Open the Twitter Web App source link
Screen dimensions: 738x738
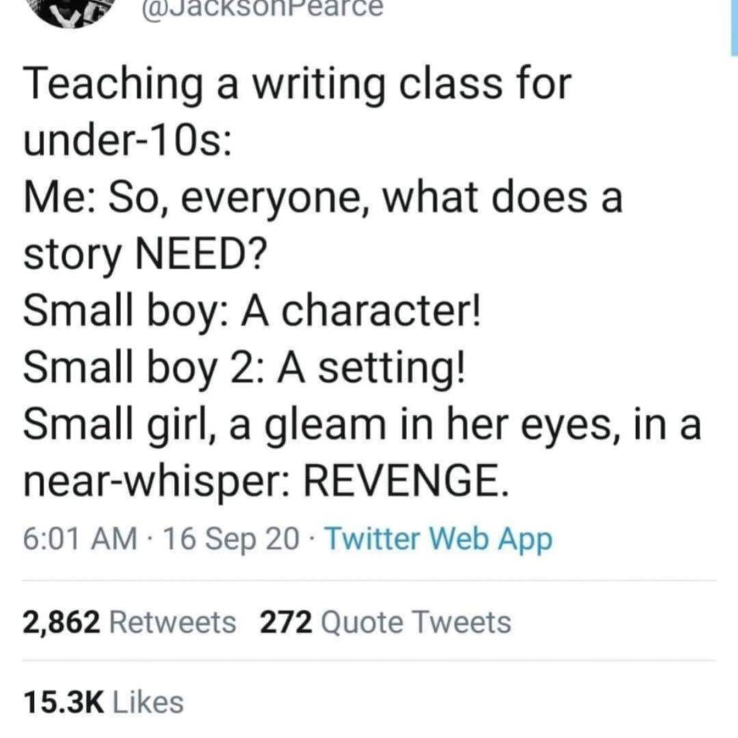(438, 541)
